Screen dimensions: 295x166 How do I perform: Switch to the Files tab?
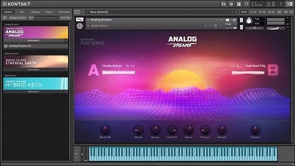pos(22,12)
